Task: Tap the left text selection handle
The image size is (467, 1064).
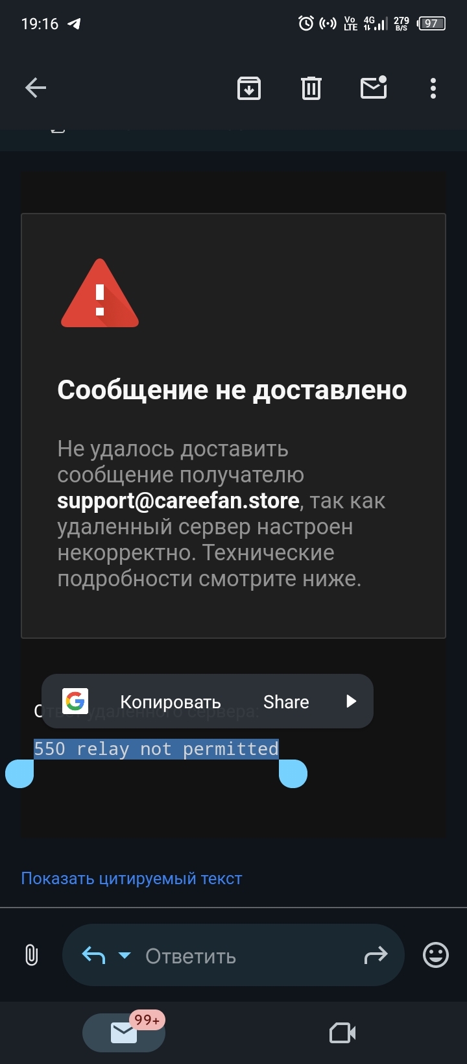Action: [19, 774]
